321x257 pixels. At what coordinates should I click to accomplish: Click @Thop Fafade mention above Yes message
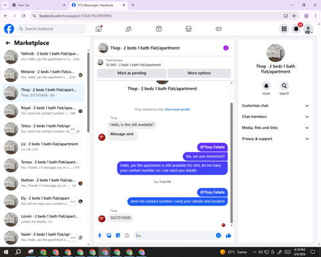pos(213,147)
